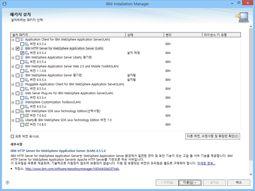This screenshot has width=255, height=191.
Task: Check 버전 8.5.5.4 under Application Client
Action: pyautogui.click(x=22, y=44)
